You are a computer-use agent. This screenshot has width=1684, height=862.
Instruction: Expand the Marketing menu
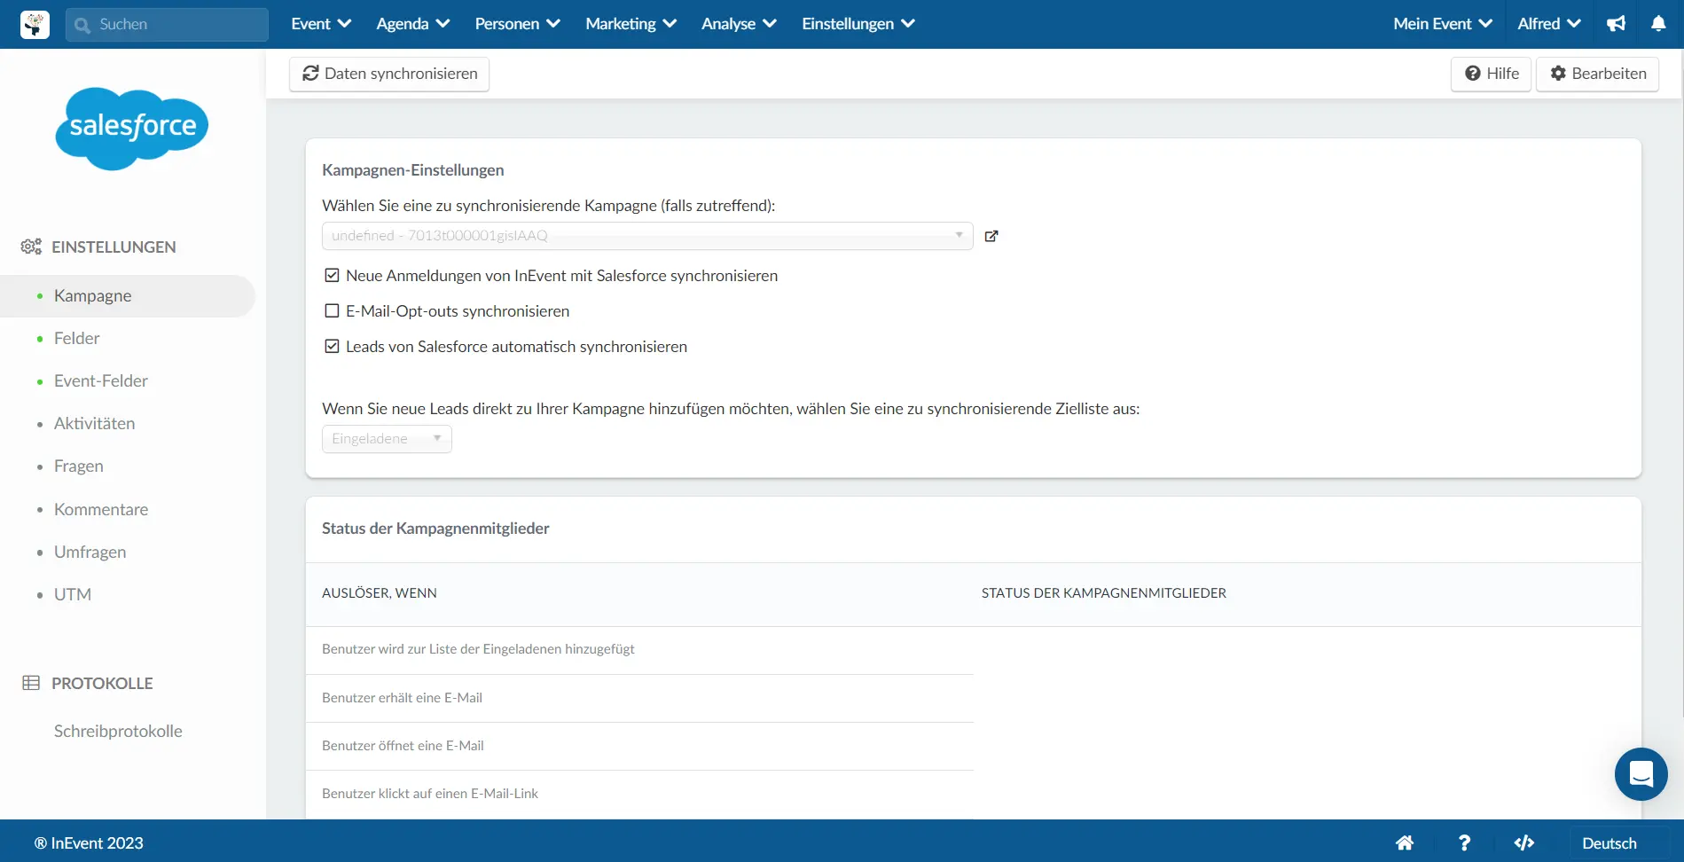coord(631,24)
